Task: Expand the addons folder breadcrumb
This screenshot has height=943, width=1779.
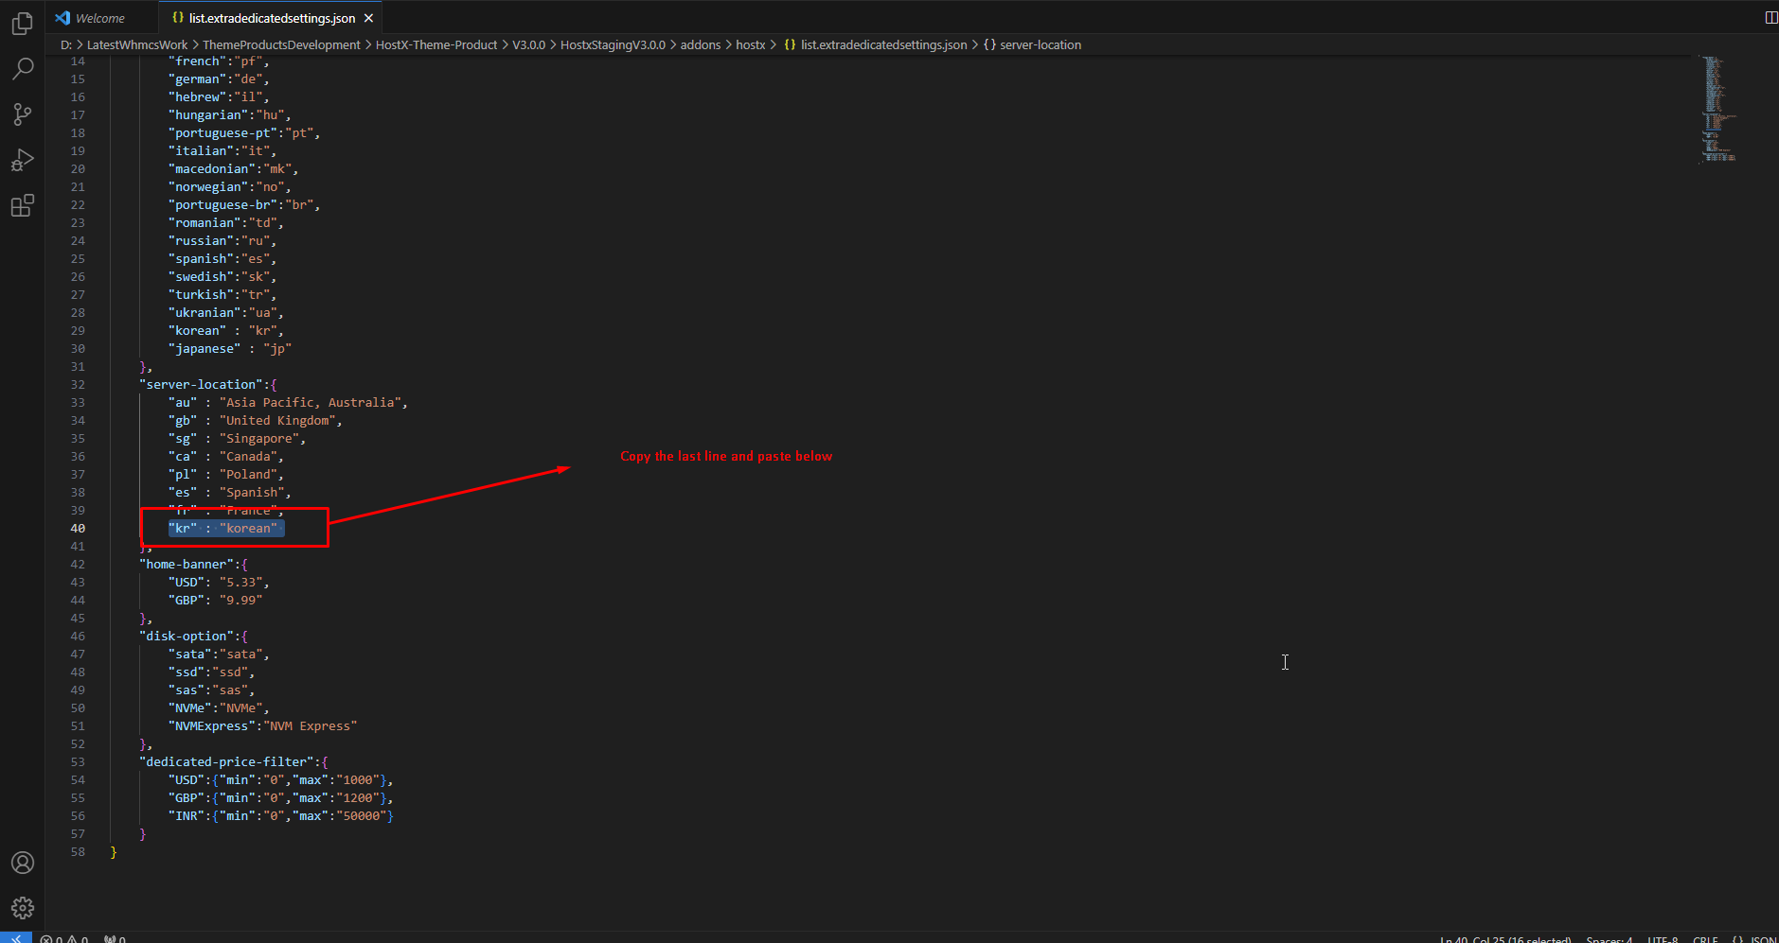Action: (x=700, y=44)
